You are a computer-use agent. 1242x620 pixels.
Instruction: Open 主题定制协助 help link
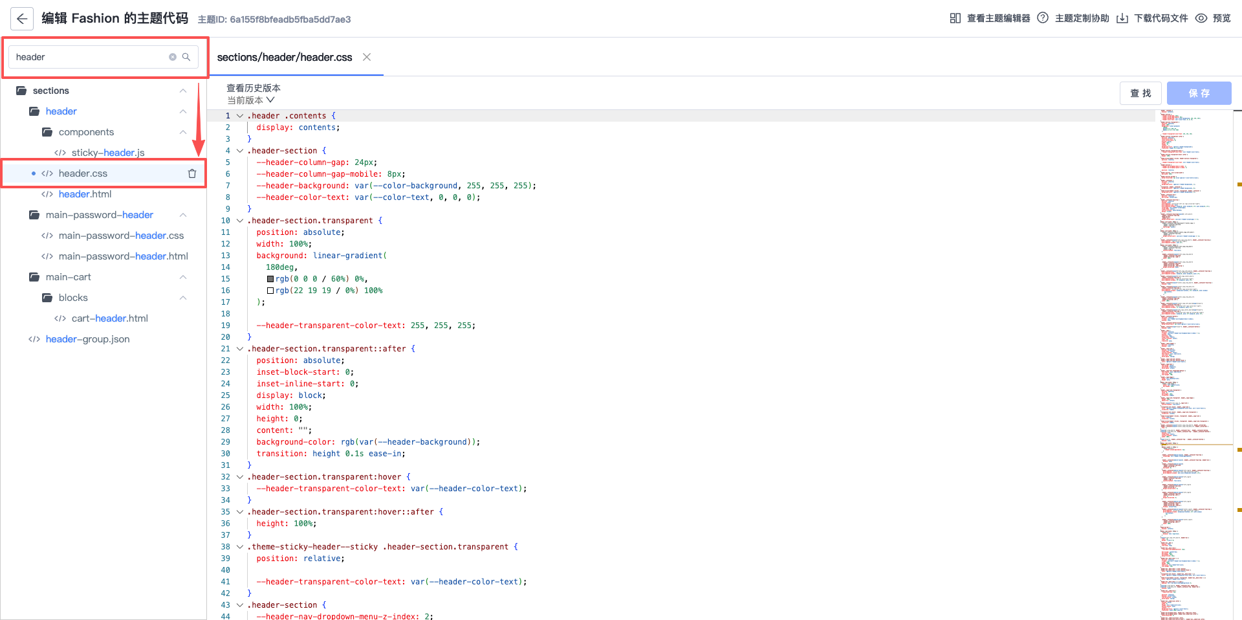tap(1073, 18)
